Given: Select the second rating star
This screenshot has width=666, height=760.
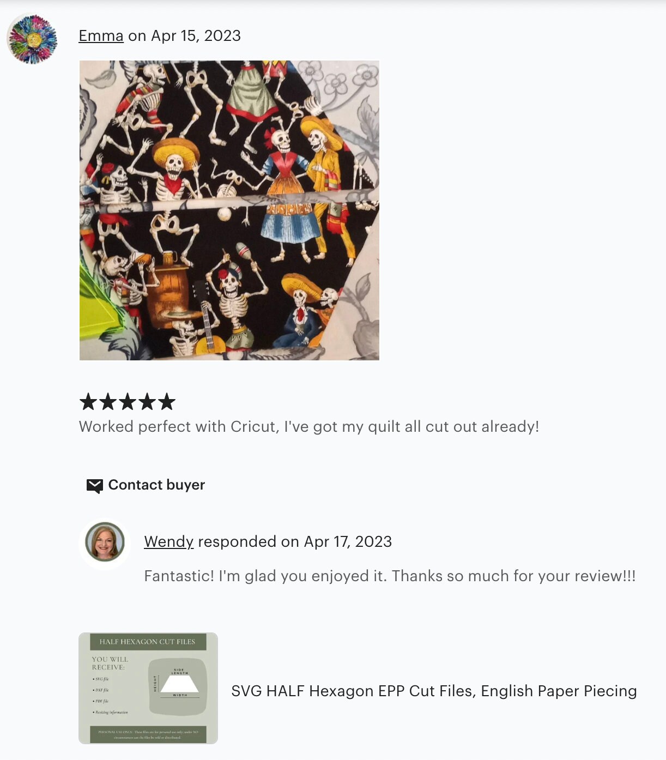Looking at the screenshot, I should [108, 402].
